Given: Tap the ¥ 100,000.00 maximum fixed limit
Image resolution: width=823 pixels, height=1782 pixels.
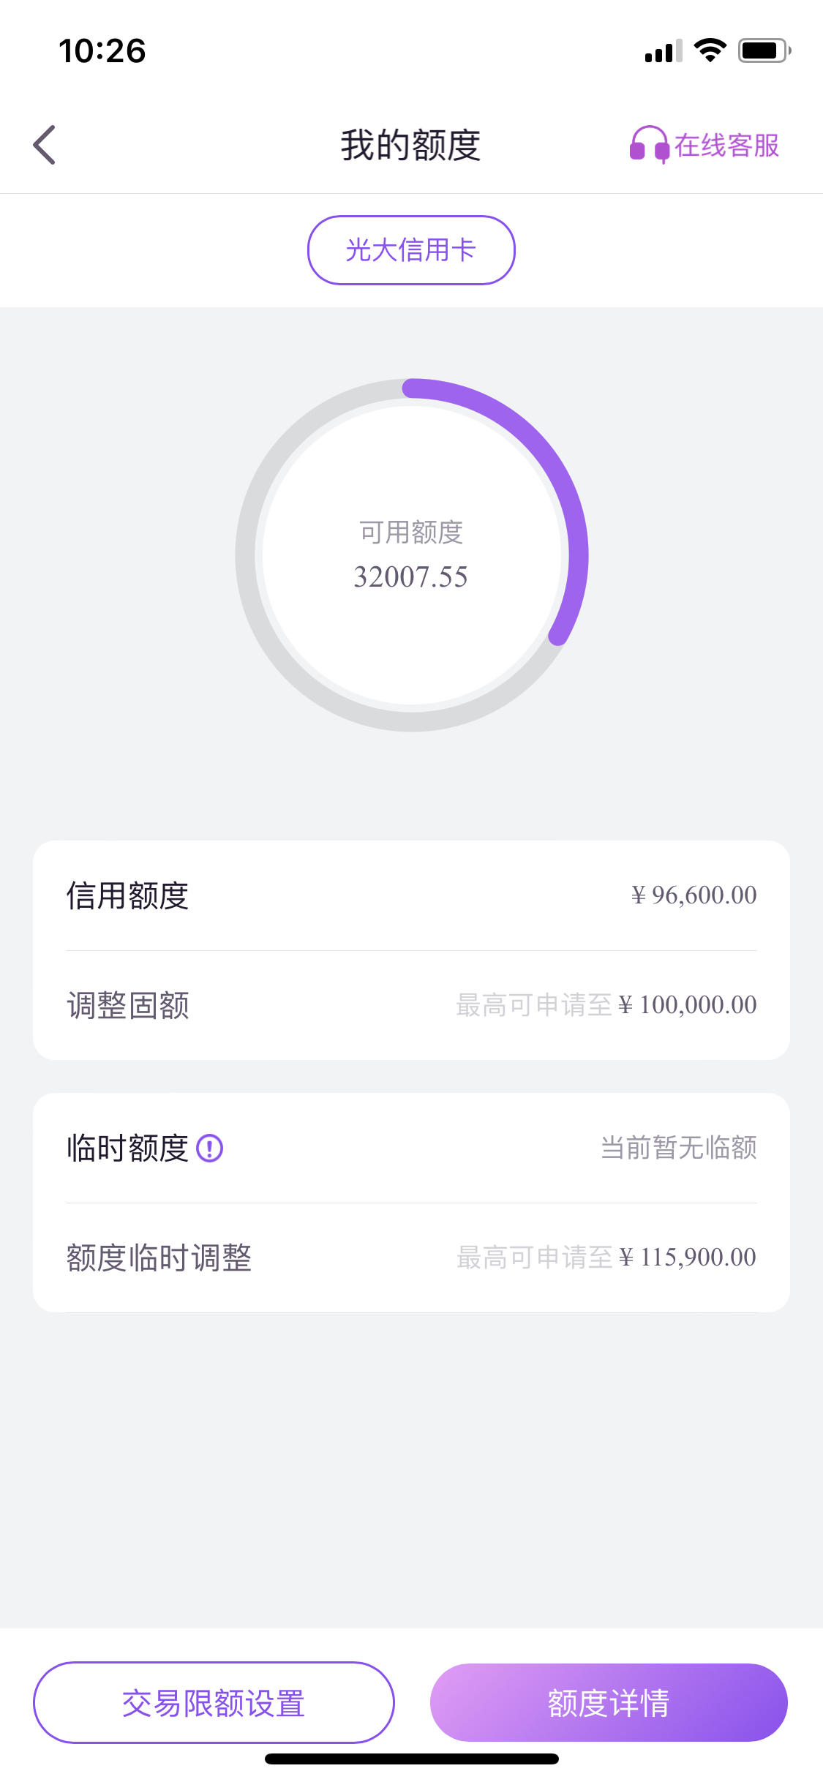Looking at the screenshot, I should [688, 1005].
